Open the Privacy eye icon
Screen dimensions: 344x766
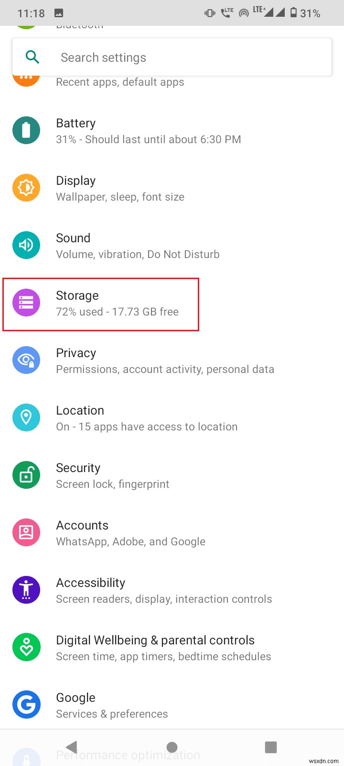[26, 360]
